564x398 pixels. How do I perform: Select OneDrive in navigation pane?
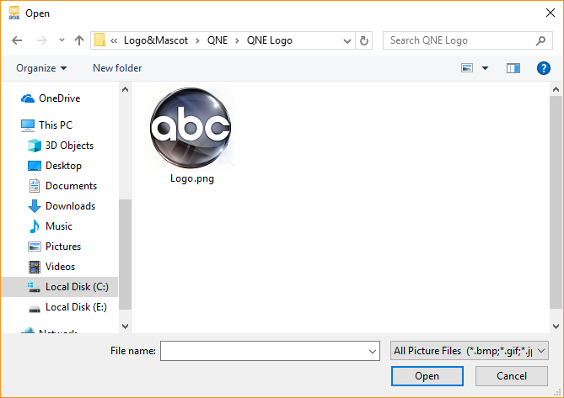click(59, 98)
